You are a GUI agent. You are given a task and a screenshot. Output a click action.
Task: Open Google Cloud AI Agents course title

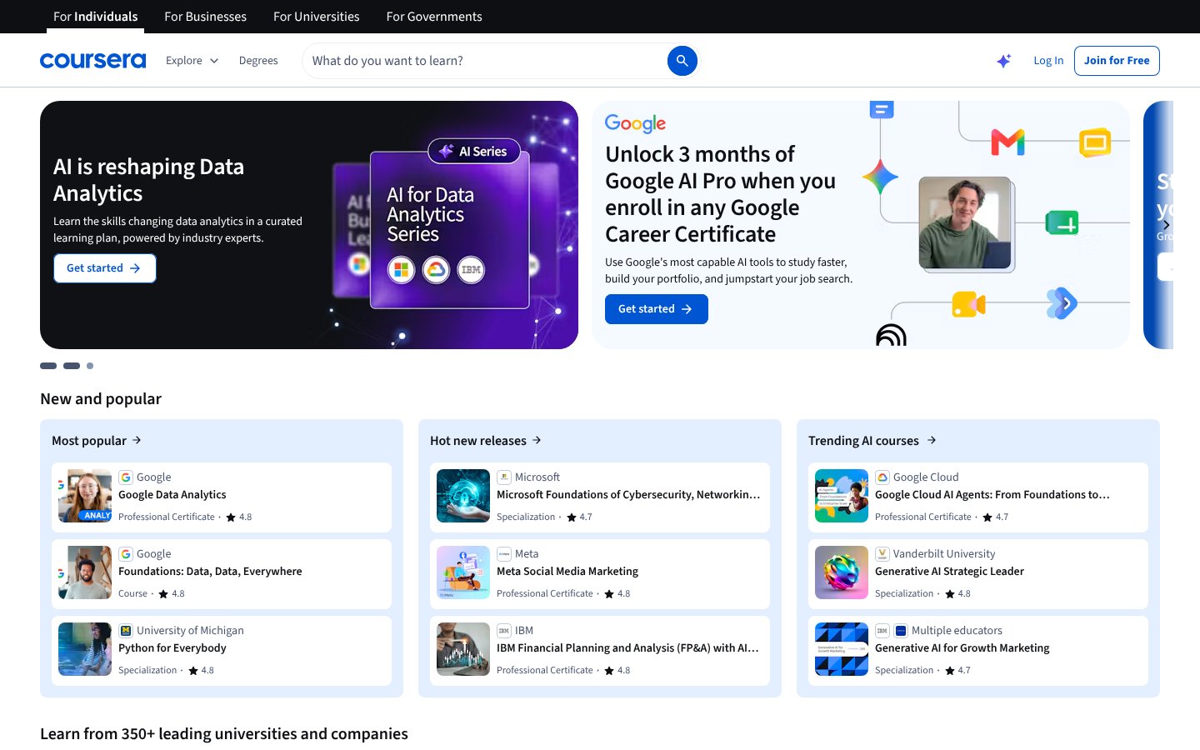tap(992, 495)
